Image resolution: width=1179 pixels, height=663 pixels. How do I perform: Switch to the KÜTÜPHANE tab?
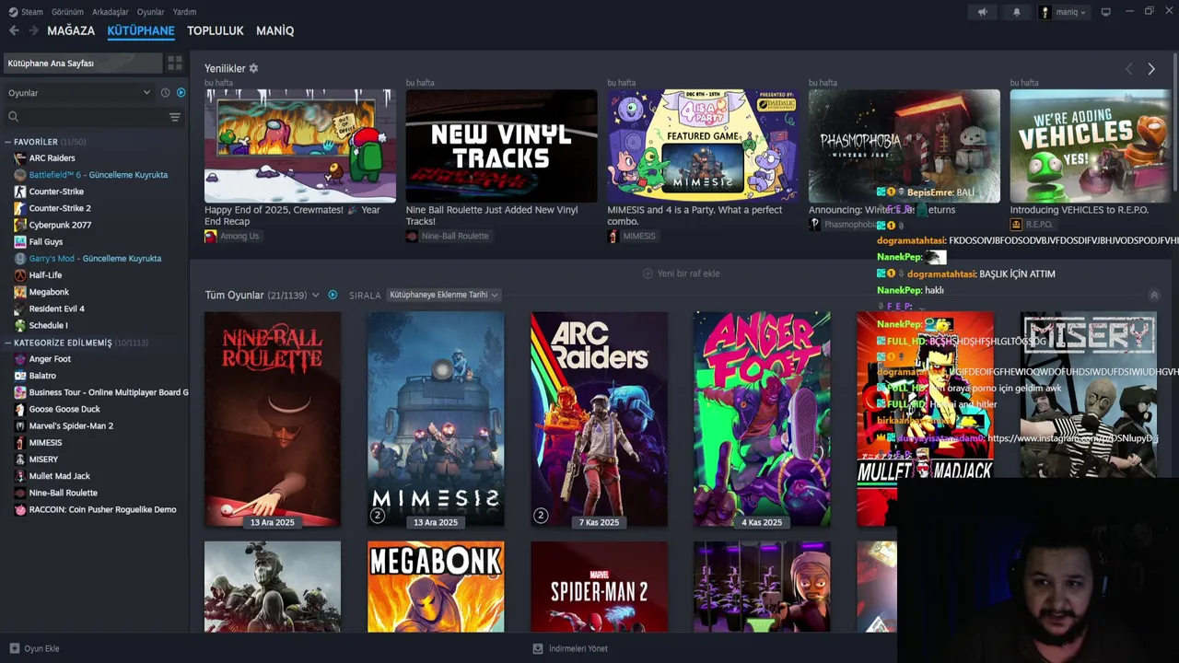(141, 30)
